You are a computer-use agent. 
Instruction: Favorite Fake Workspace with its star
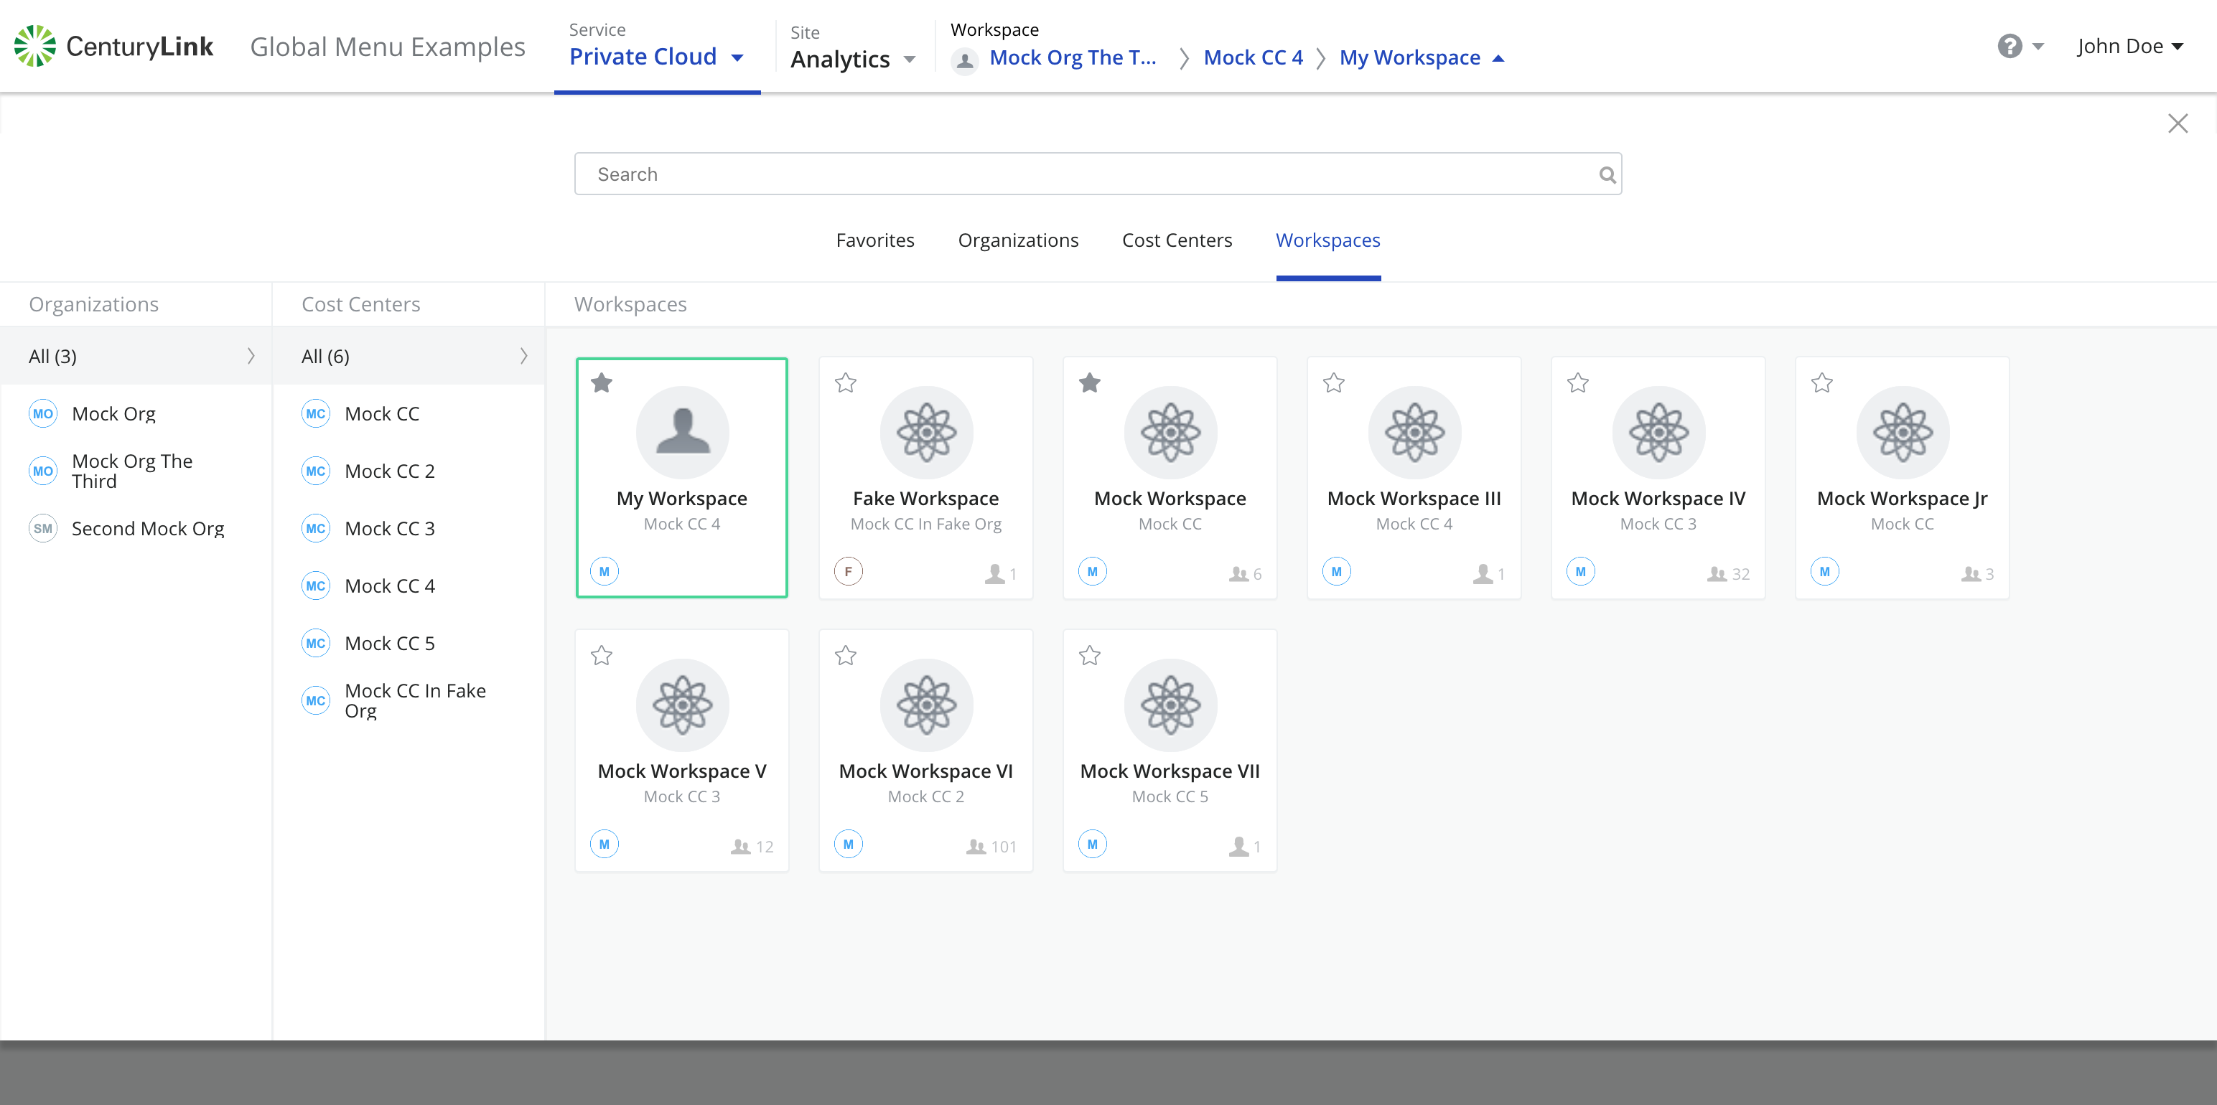tap(845, 382)
